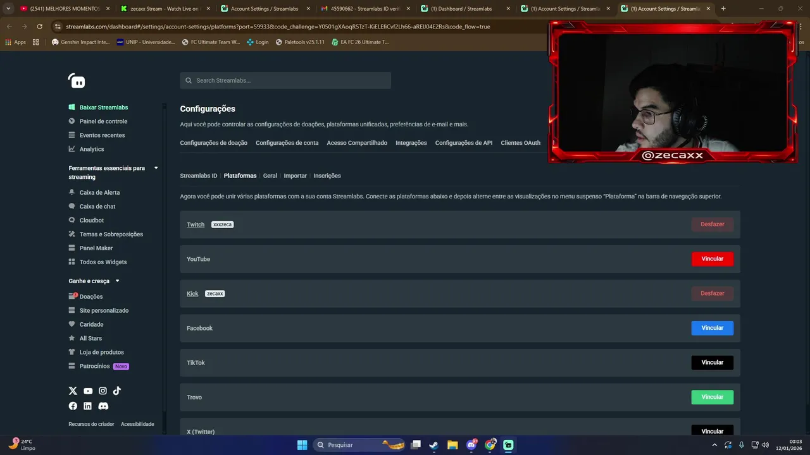
Task: Reload the page with browser refresh icon
Action: [x=39, y=27]
